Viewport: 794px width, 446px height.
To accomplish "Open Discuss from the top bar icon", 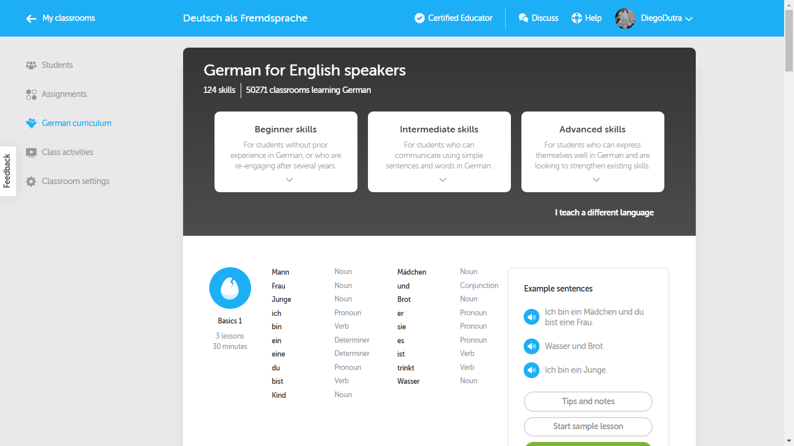I will (523, 18).
